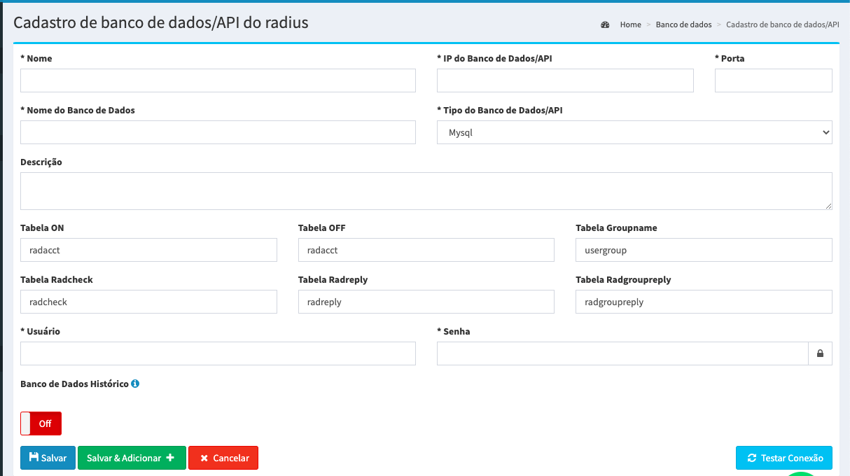850x476 pixels.
Task: Click the Salvar button
Action: tap(48, 458)
